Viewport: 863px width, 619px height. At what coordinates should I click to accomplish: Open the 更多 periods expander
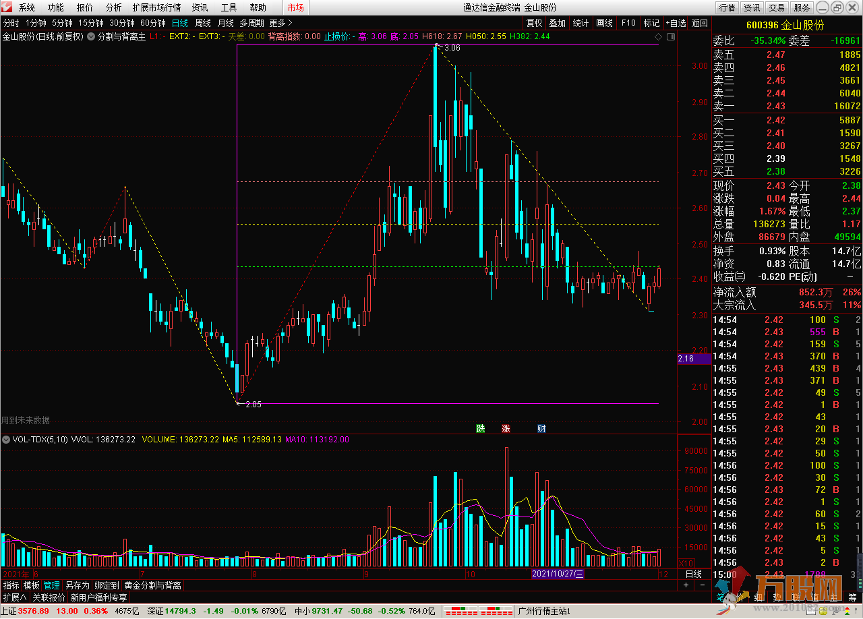pyautogui.click(x=280, y=23)
